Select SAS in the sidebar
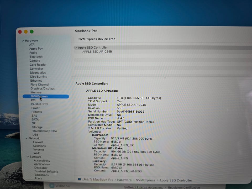This screenshot has height=189, width=252. (x=34, y=115)
